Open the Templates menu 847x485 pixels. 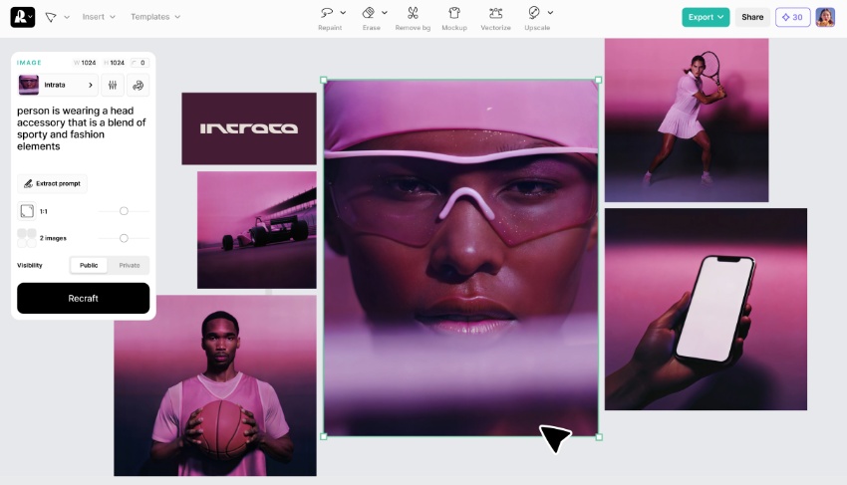coord(155,17)
